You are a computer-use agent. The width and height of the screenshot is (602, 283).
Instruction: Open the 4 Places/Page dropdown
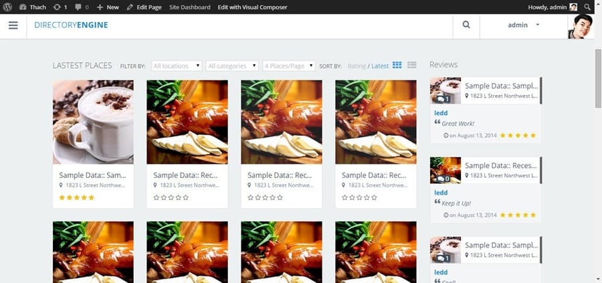[x=289, y=66]
